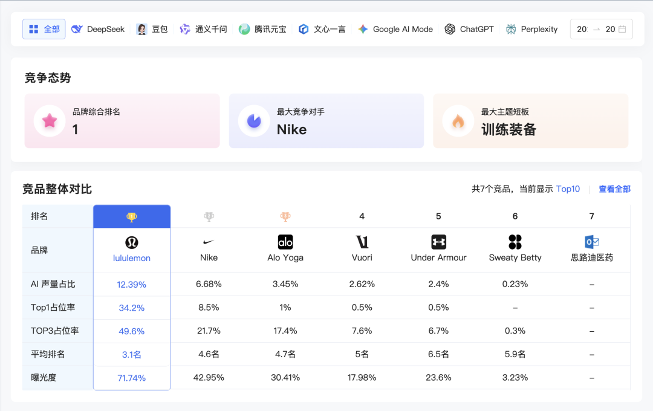653x411 pixels.
Task: Switch to Google AI Mode tab
Action: click(x=395, y=29)
